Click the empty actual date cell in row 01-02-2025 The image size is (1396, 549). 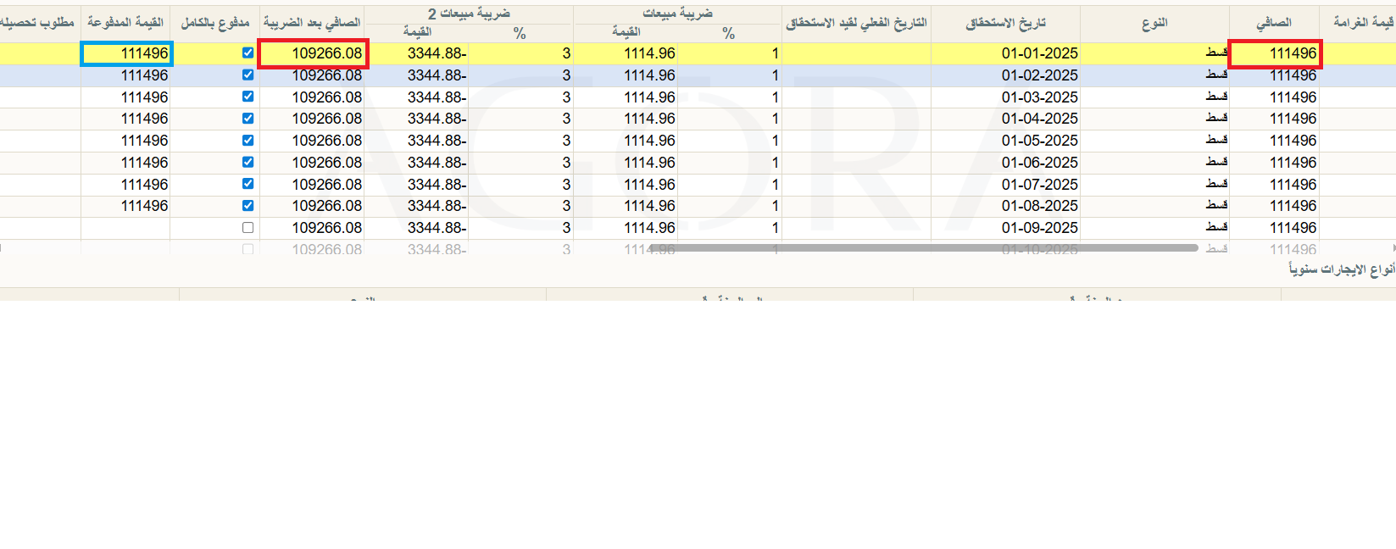[x=856, y=75]
